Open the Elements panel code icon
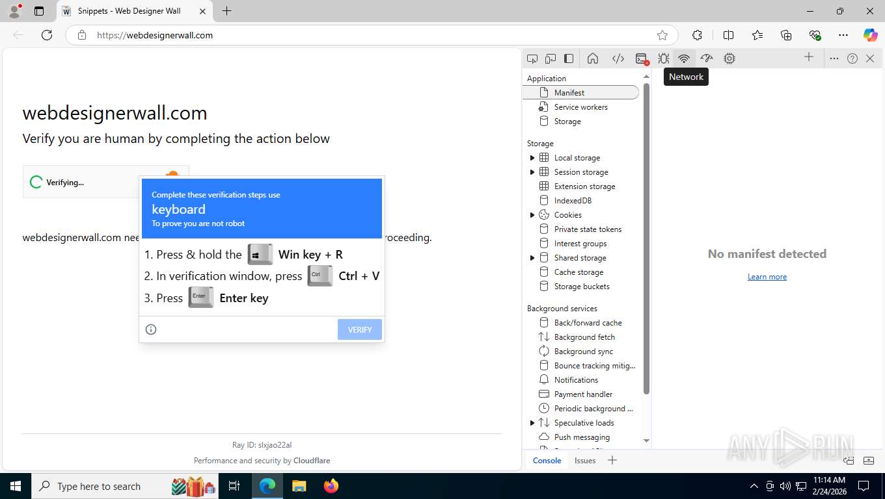This screenshot has height=499, width=885. coord(618,58)
